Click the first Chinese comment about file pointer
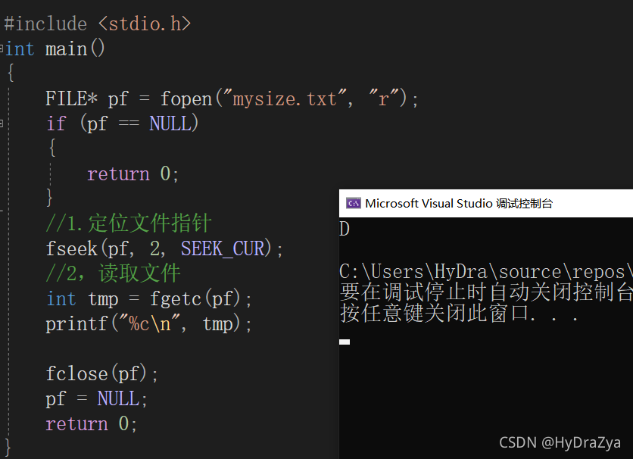 [x=129, y=223]
